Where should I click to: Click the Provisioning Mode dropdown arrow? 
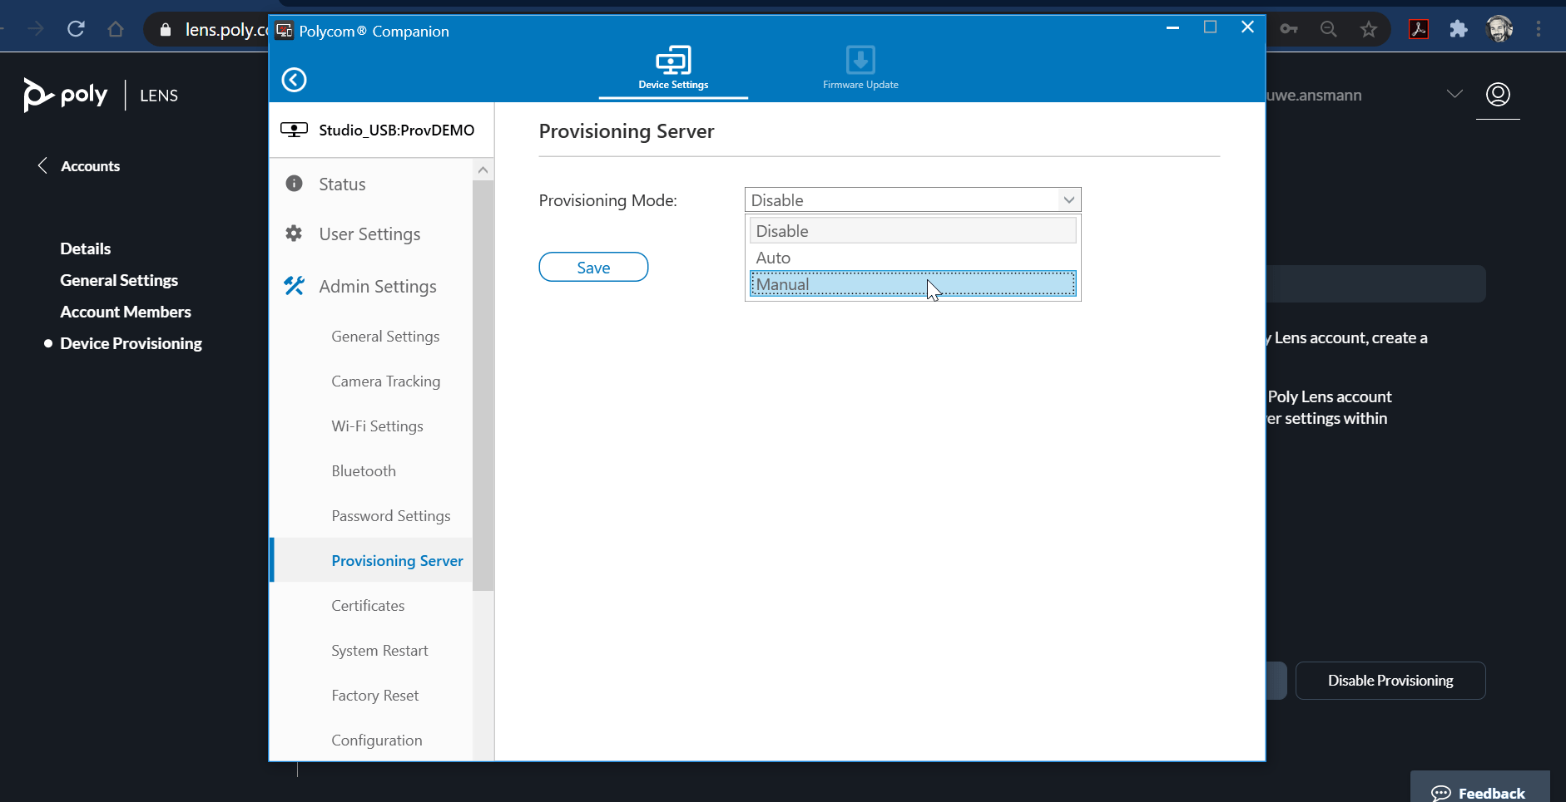click(x=1068, y=200)
